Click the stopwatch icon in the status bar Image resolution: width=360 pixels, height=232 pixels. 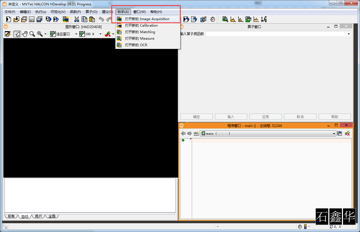(300, 227)
